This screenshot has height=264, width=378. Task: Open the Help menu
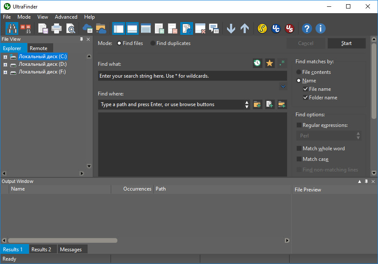tap(89, 17)
